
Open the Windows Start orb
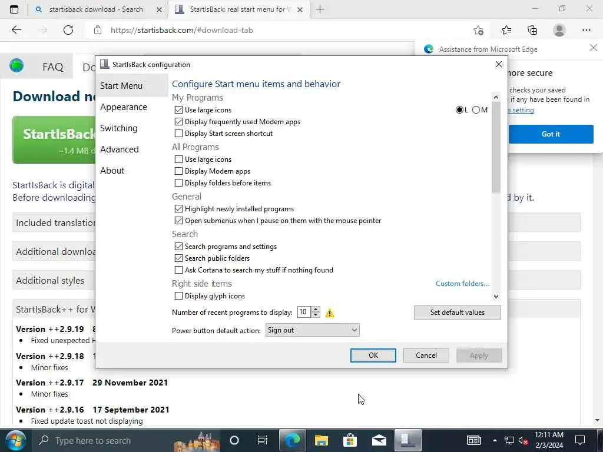[15, 440]
